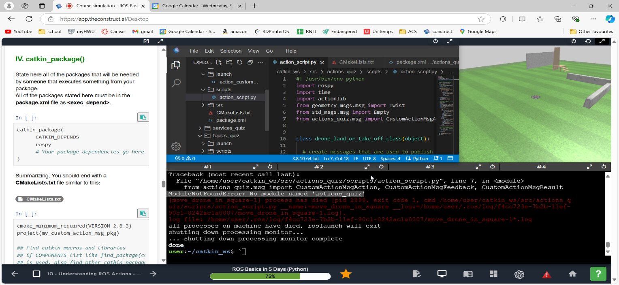Open the green help question mark button
Screen dimensions: 619x285
coord(598,274)
